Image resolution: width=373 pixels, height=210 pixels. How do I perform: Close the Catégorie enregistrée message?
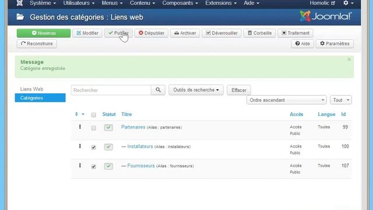click(x=349, y=60)
